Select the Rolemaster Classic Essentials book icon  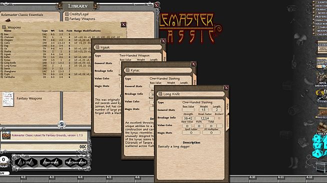(7, 20)
